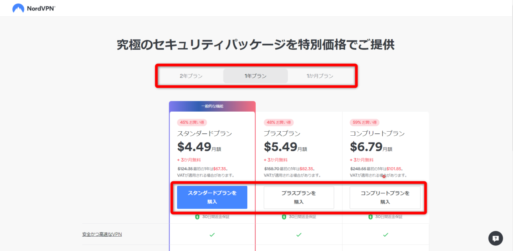
Task: Switch to the 1か月プラン tab
Action: 320,76
